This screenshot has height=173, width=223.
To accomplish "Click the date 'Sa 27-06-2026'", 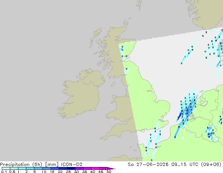I will pos(148,165).
